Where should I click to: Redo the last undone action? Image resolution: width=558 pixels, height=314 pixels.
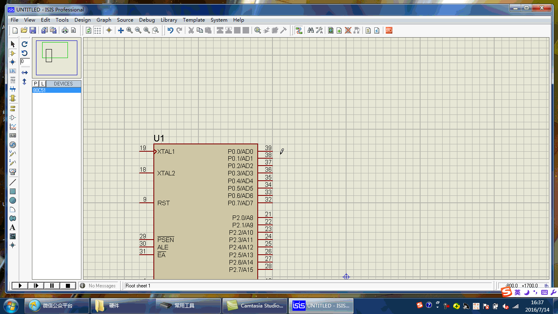179,30
